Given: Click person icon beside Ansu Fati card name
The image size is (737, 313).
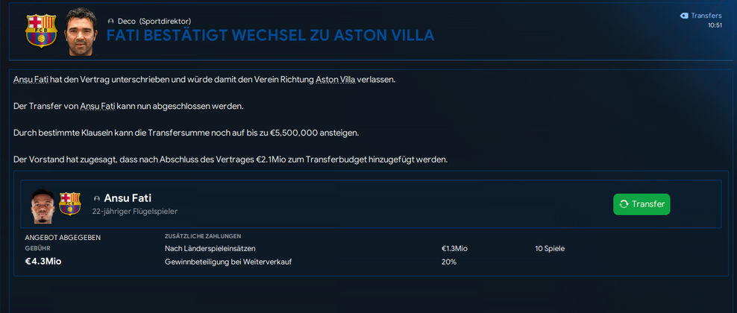Looking at the screenshot, I should pos(97,198).
